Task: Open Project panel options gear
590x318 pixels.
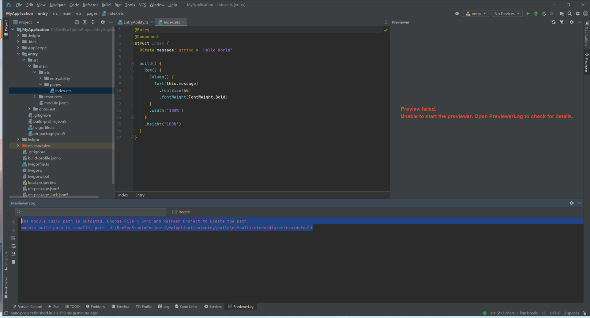Action: point(103,22)
